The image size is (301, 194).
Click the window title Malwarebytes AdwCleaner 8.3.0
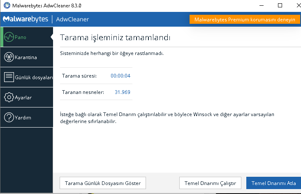pyautogui.click(x=46, y=6)
